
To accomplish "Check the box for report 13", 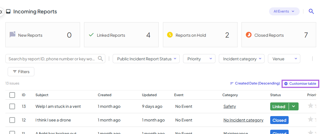I will tap(12, 106).
